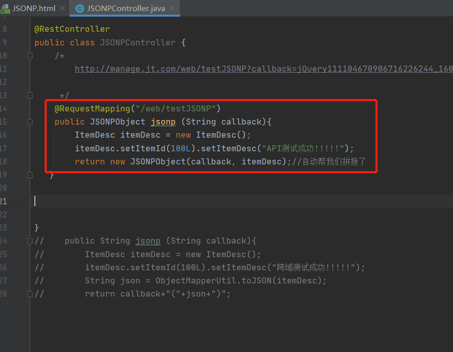Viewport: 453px width, 352px height.
Task: Collapse the jsonp method at line 15
Action: pyautogui.click(x=30, y=122)
